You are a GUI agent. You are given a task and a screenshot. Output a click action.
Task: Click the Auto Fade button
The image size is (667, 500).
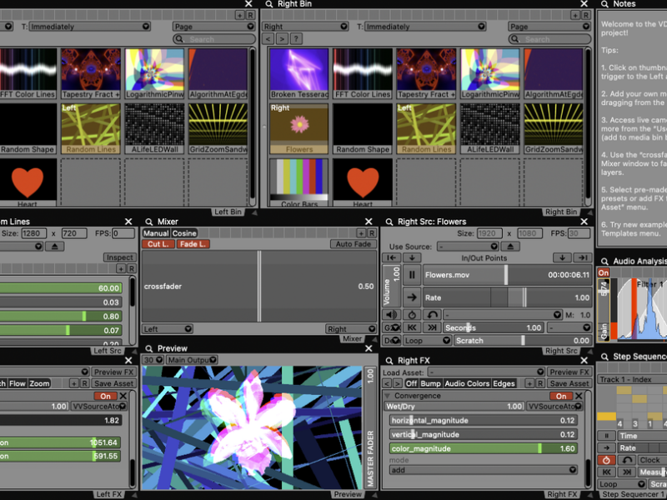coord(354,244)
